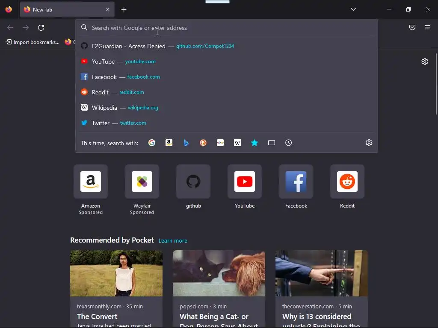Open texasmonthly.com article thumbnail of woman
438x328 pixels.
click(116, 273)
